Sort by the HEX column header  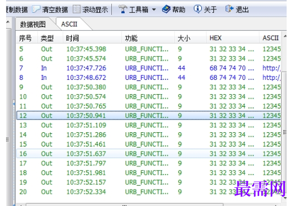(216, 38)
